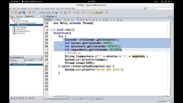Screen dimensions: 183x103
Task: Toggle show static members filter in Navigator
Action: point(17,98)
